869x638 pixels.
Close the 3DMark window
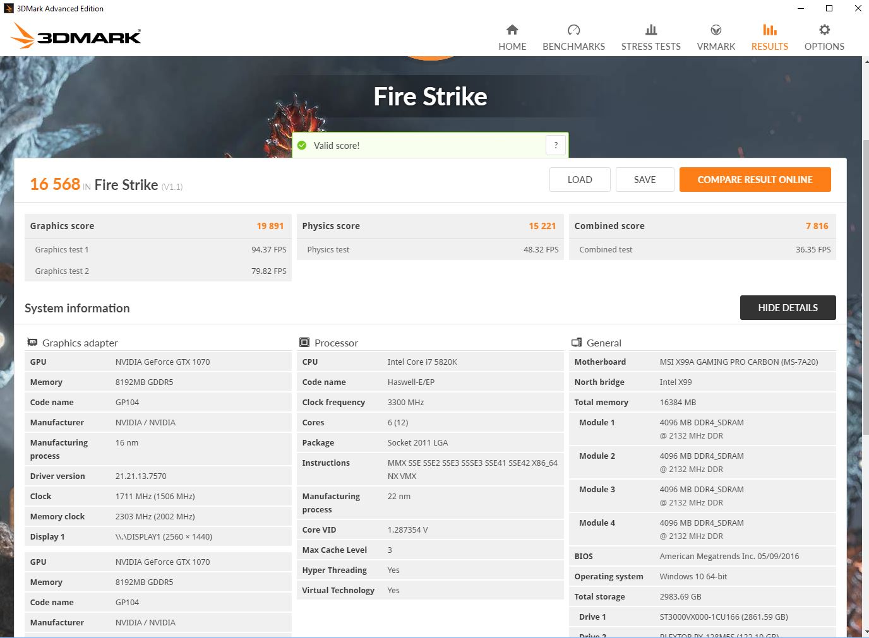click(x=858, y=8)
